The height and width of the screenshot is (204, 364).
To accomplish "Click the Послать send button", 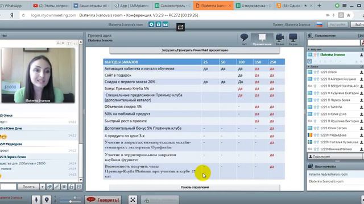I will [28, 186].
